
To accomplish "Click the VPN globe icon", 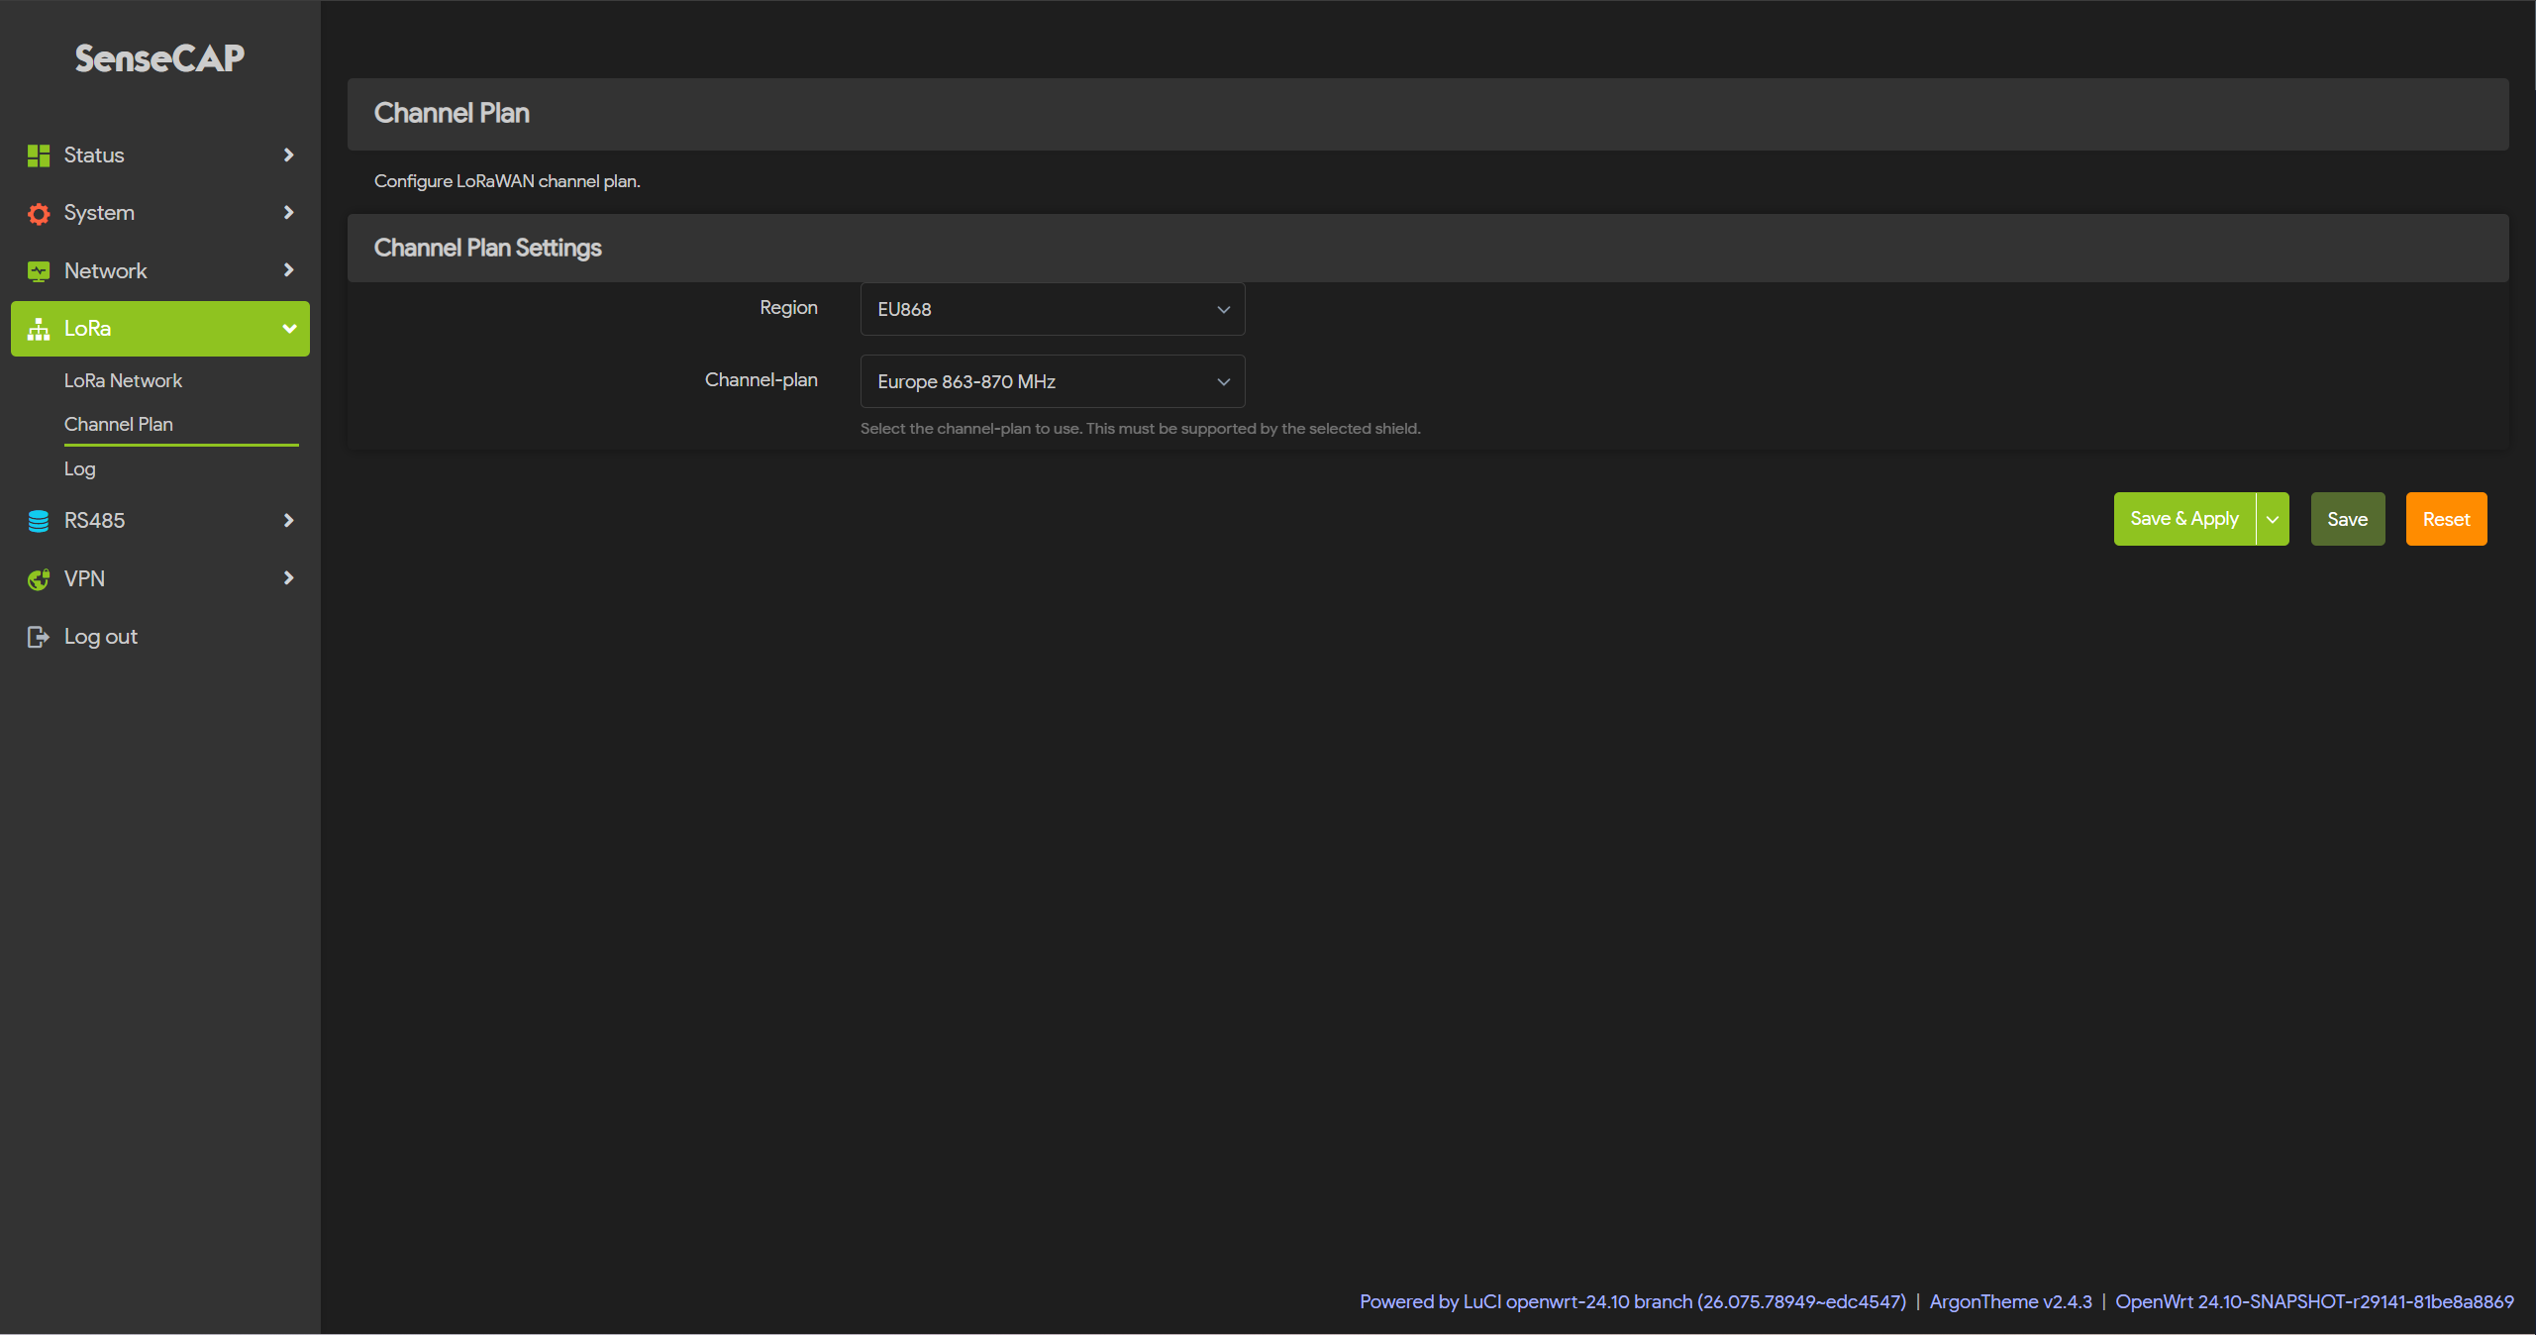I will (39, 579).
